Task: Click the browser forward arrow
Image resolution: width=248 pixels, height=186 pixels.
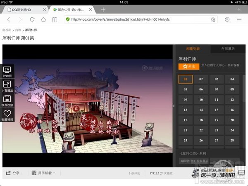Action: click(20, 19)
